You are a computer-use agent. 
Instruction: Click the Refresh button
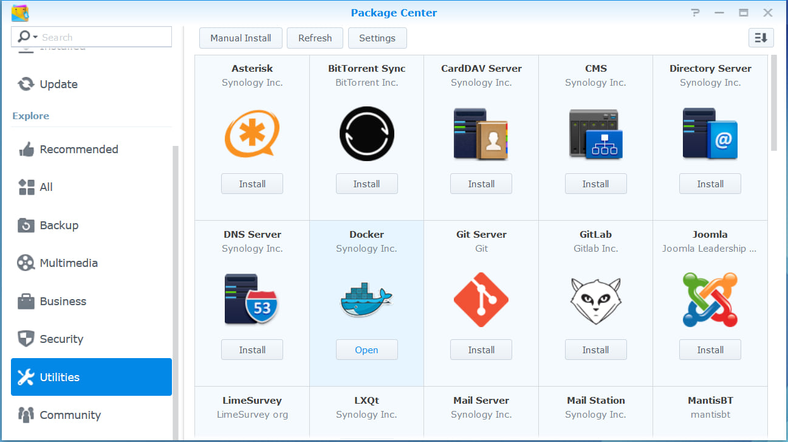pos(315,38)
